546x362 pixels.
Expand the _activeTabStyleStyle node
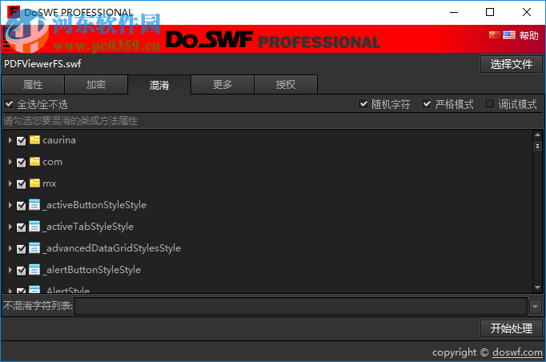click(x=10, y=227)
